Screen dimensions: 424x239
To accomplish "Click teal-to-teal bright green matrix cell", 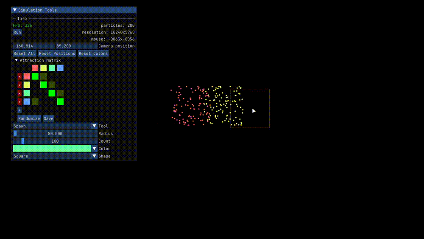I will [x=52, y=93].
